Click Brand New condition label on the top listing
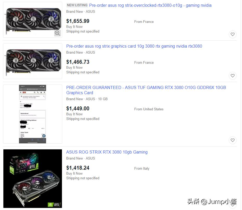The width and height of the screenshot is (242, 210). [x=74, y=11]
